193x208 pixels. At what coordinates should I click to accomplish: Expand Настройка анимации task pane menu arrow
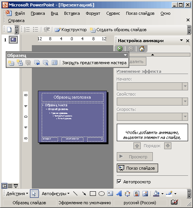click(x=181, y=40)
